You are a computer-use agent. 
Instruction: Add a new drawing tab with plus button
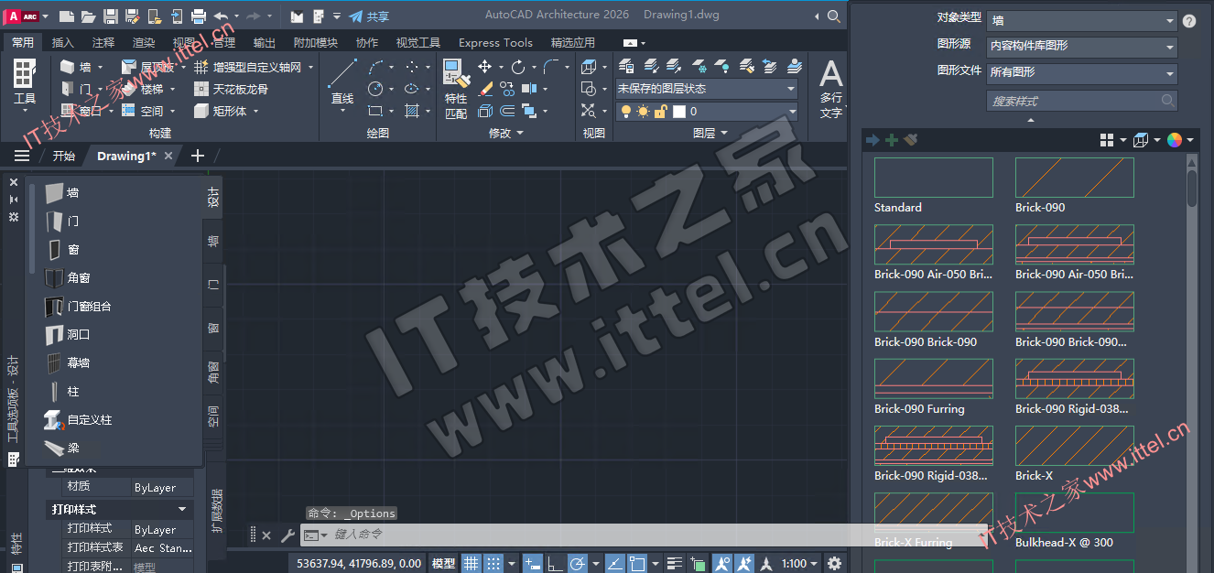pyautogui.click(x=197, y=156)
